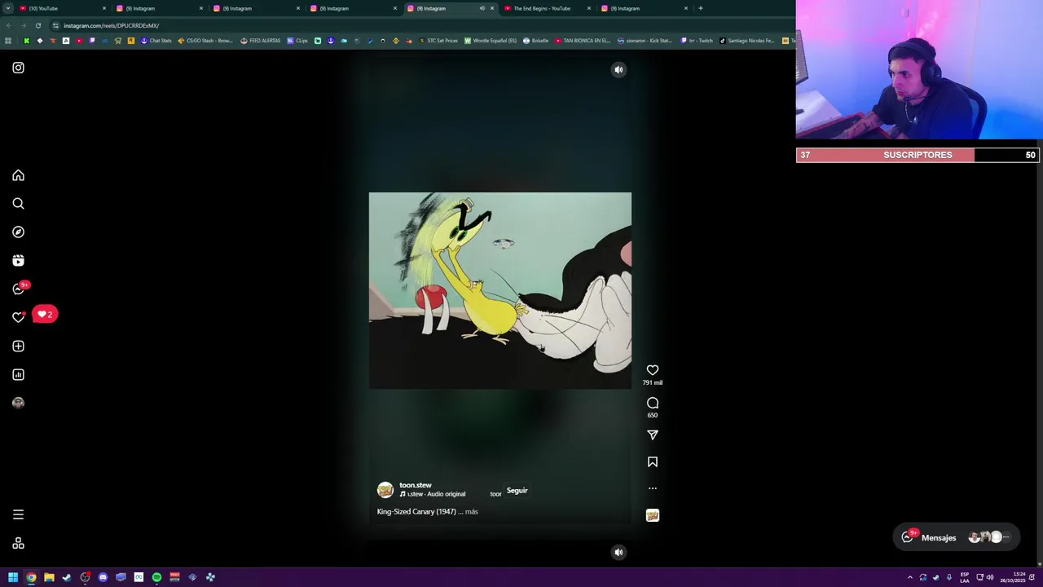This screenshot has height=587, width=1043.
Task: Open Instagram search from sidebar
Action: (x=18, y=204)
